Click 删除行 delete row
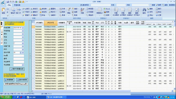176x99 pixels. coord(34,15)
